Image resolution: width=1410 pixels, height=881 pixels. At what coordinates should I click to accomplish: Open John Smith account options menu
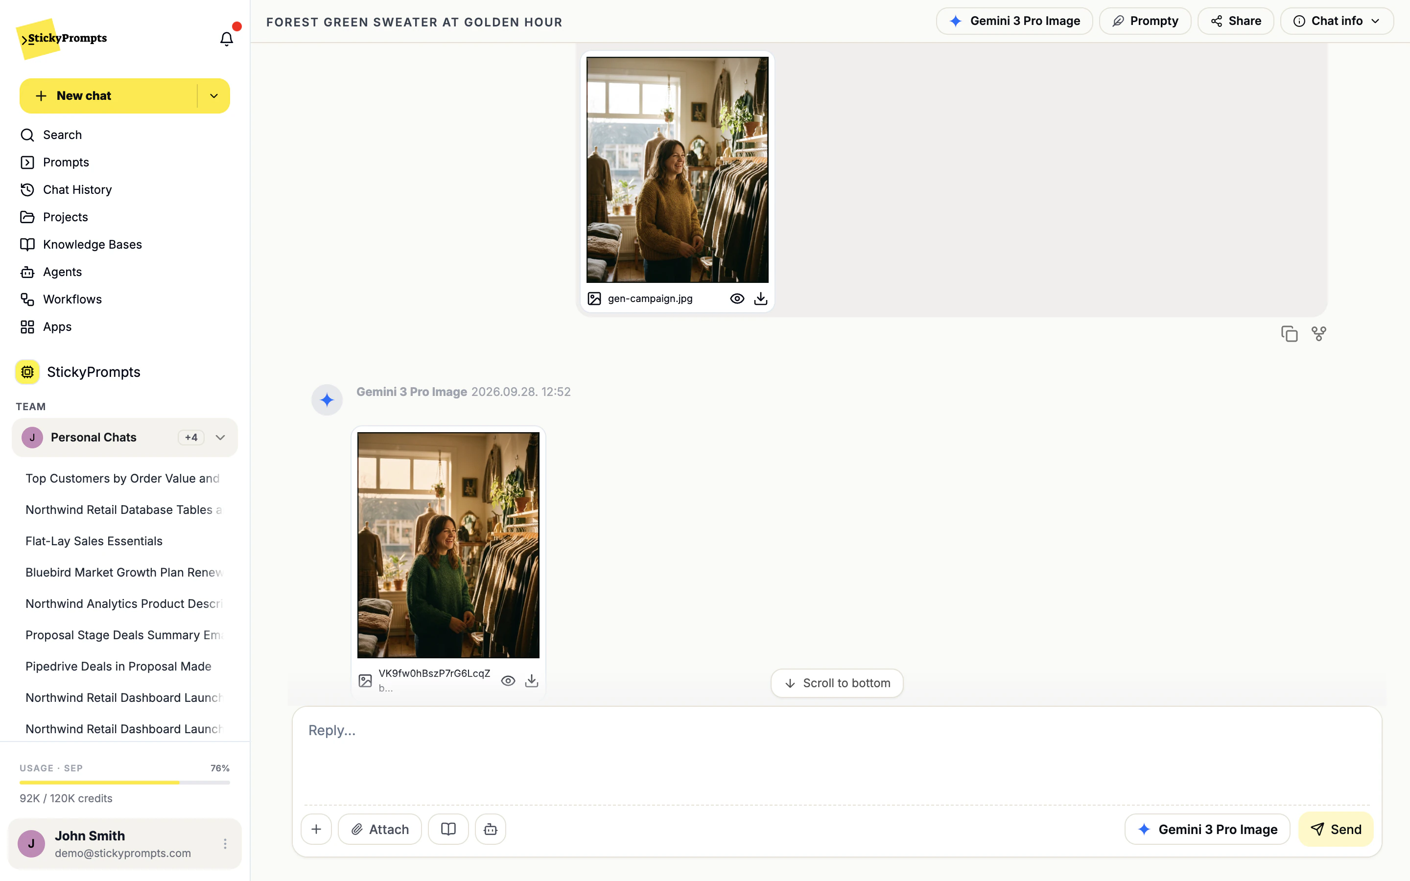click(x=225, y=843)
